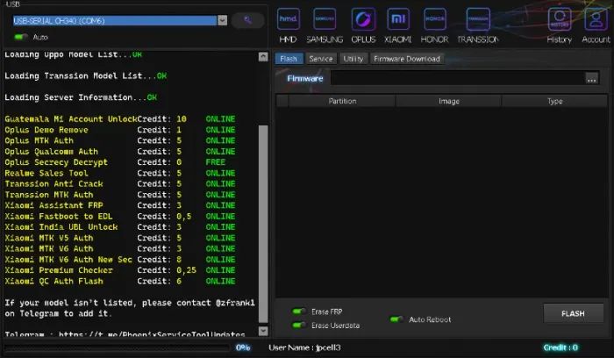
Task: Click the Type column header
Action: click(x=555, y=101)
